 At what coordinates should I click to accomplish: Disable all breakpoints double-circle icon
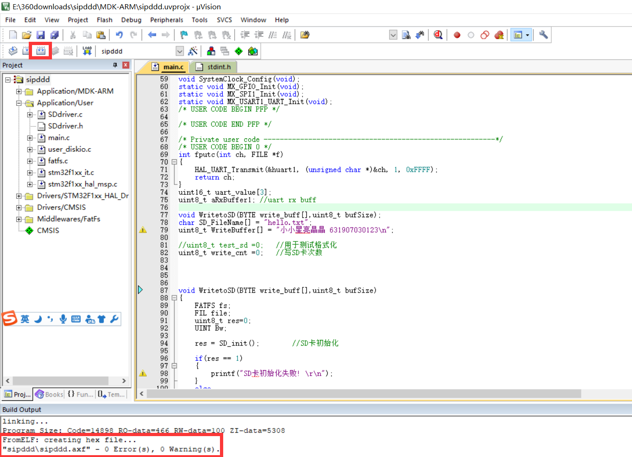coord(485,35)
